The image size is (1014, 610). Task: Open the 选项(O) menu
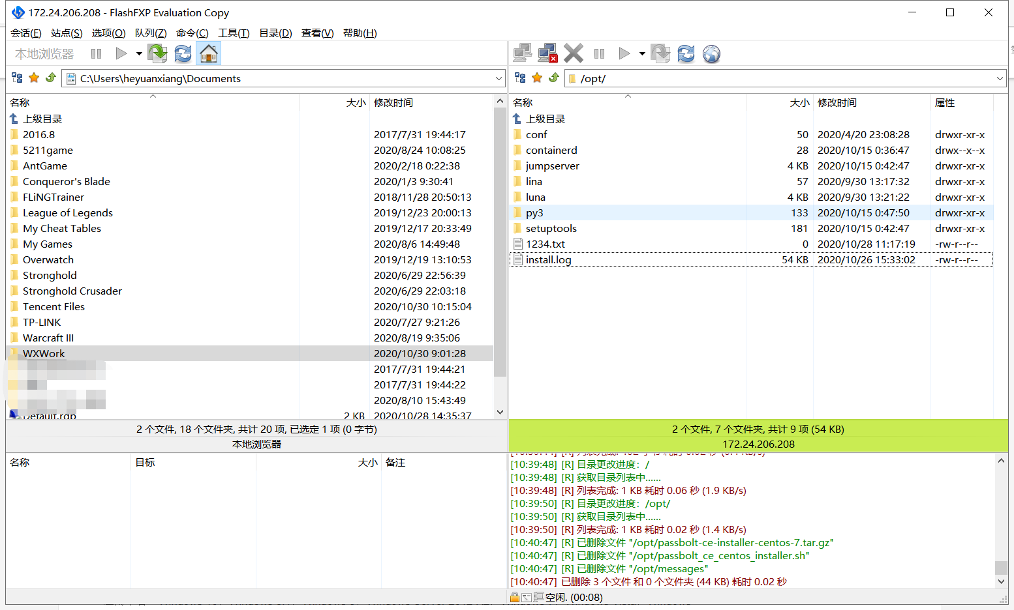108,33
